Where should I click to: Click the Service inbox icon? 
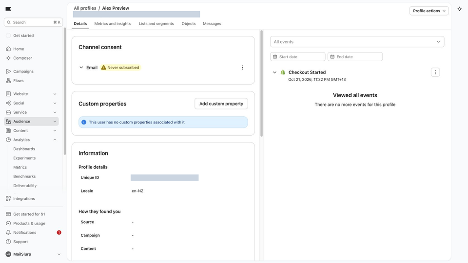point(8,112)
